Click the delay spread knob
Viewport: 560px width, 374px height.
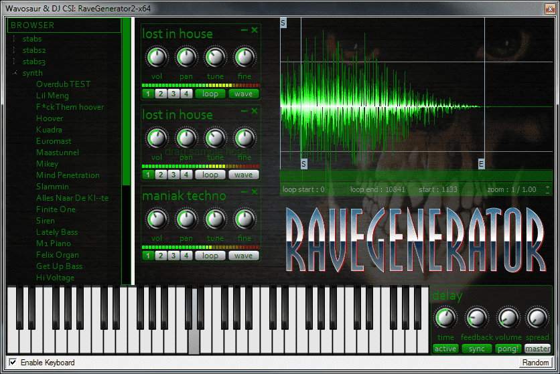[x=537, y=318]
